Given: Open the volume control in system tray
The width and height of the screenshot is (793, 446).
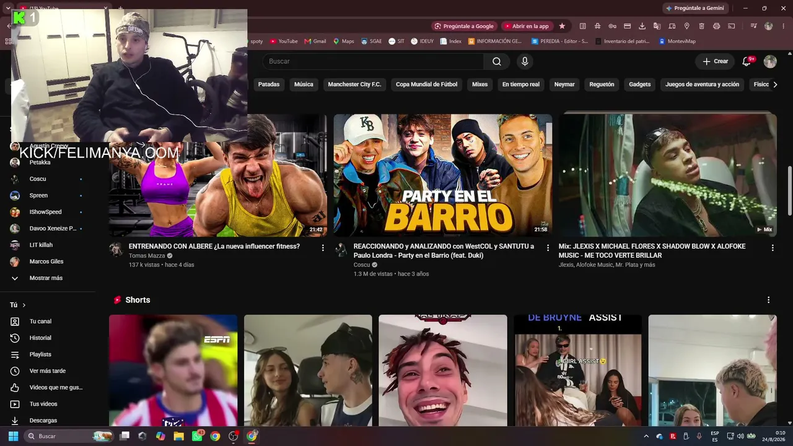Looking at the screenshot, I should (740, 436).
